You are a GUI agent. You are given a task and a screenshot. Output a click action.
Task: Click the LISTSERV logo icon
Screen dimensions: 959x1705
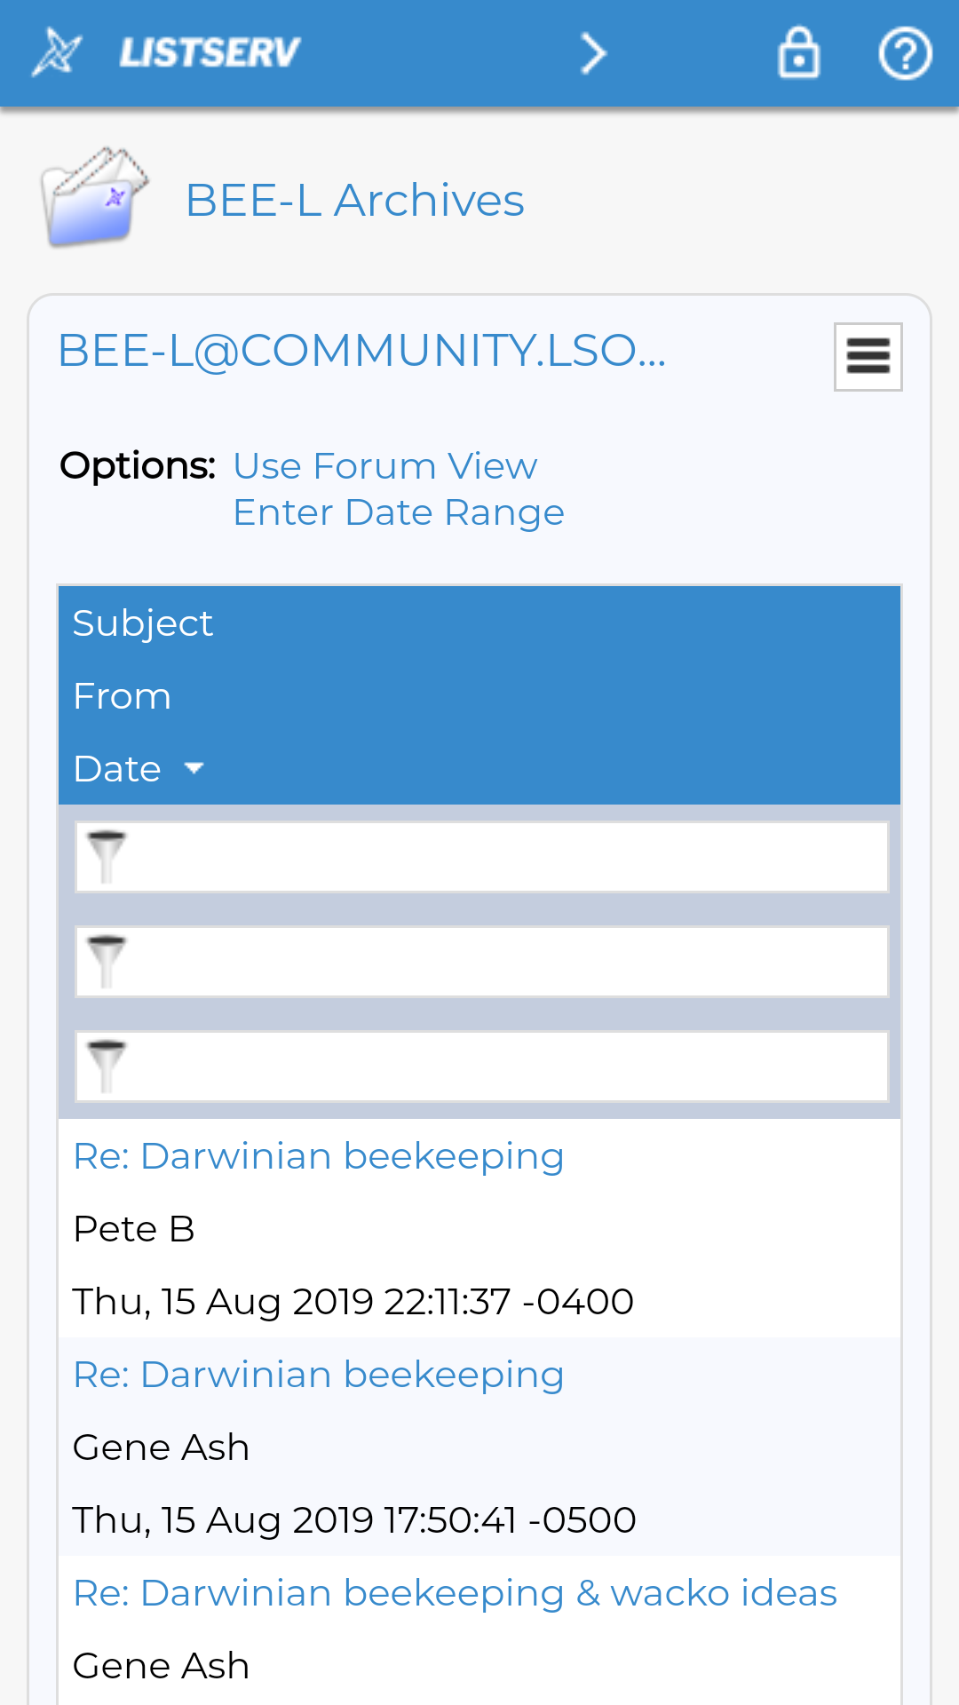(59, 52)
